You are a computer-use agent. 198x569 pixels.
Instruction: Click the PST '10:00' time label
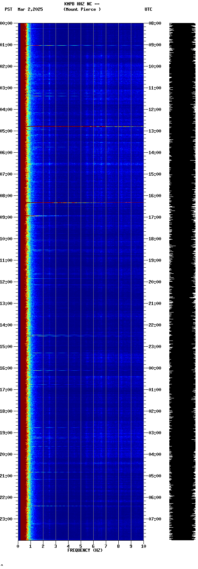(x=6, y=239)
